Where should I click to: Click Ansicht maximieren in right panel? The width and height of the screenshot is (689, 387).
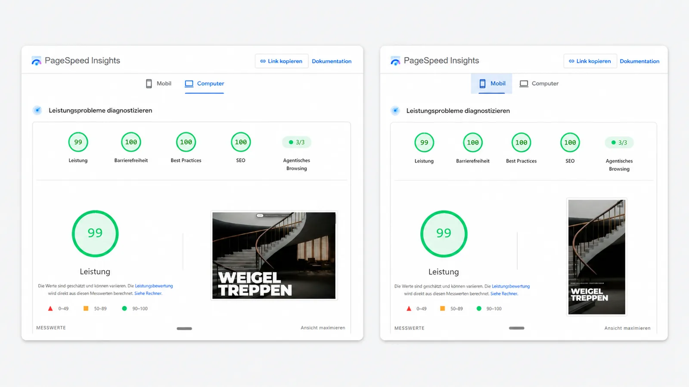click(x=627, y=328)
